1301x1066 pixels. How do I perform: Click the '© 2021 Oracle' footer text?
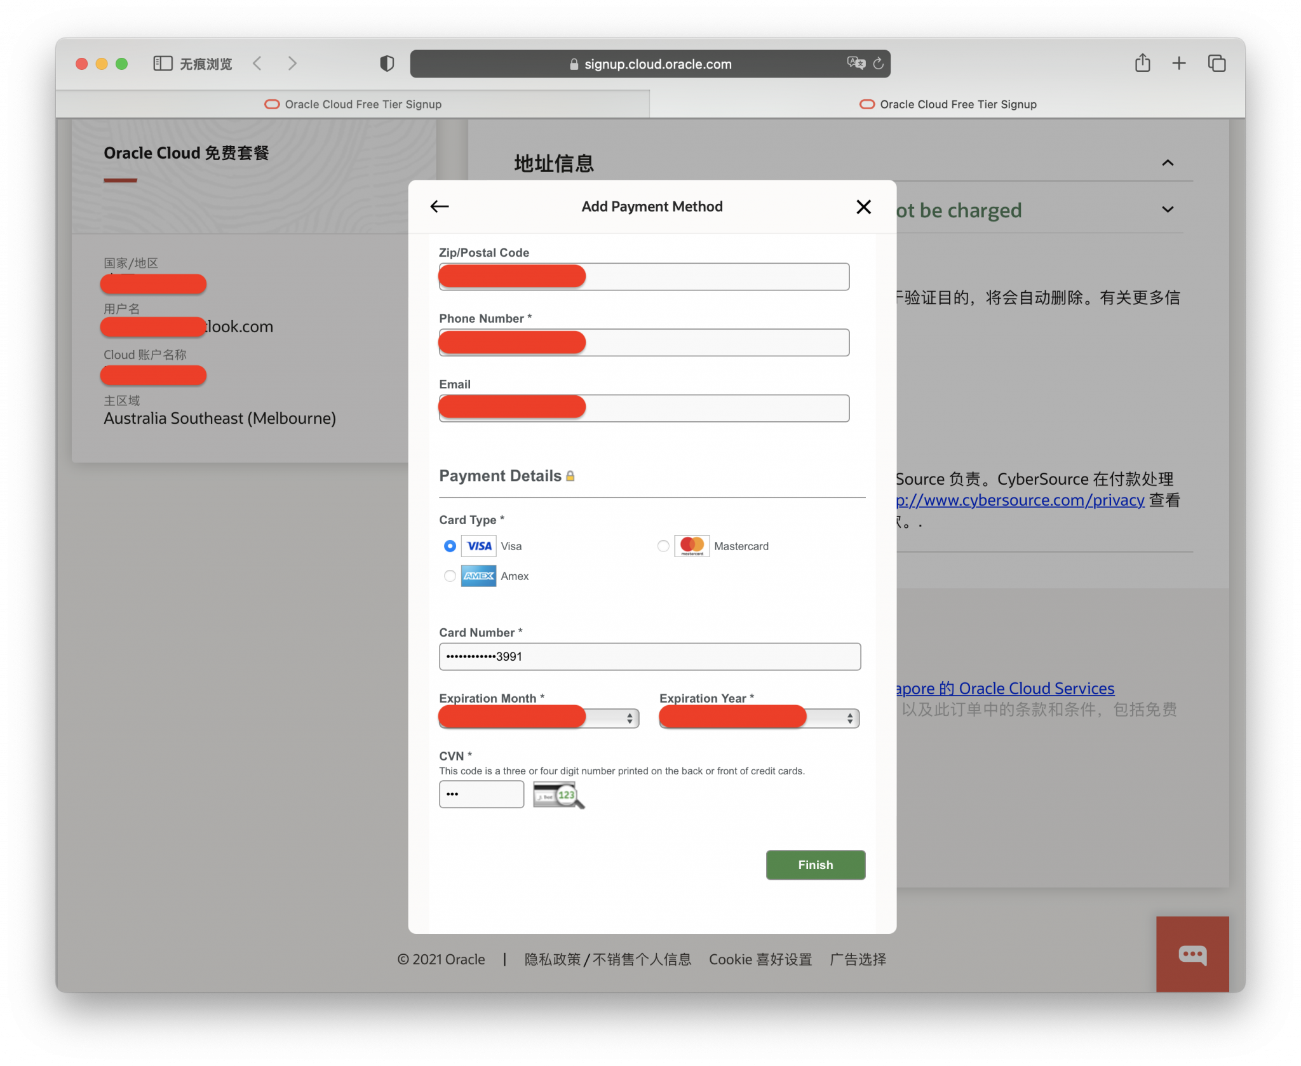click(441, 959)
